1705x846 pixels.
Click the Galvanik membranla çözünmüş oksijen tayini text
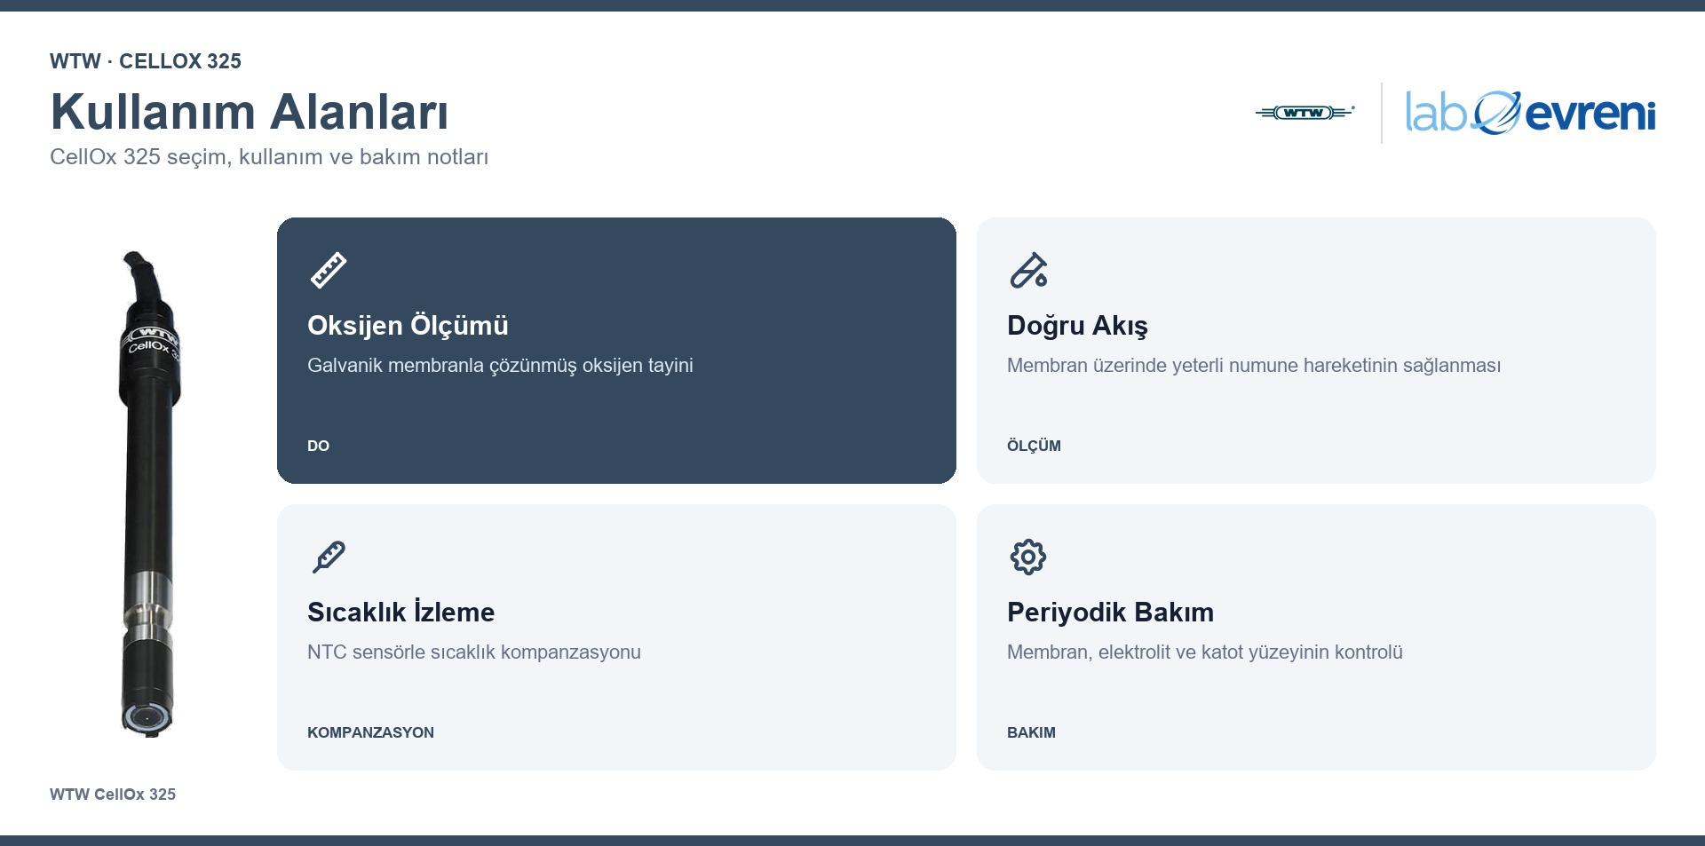click(500, 366)
